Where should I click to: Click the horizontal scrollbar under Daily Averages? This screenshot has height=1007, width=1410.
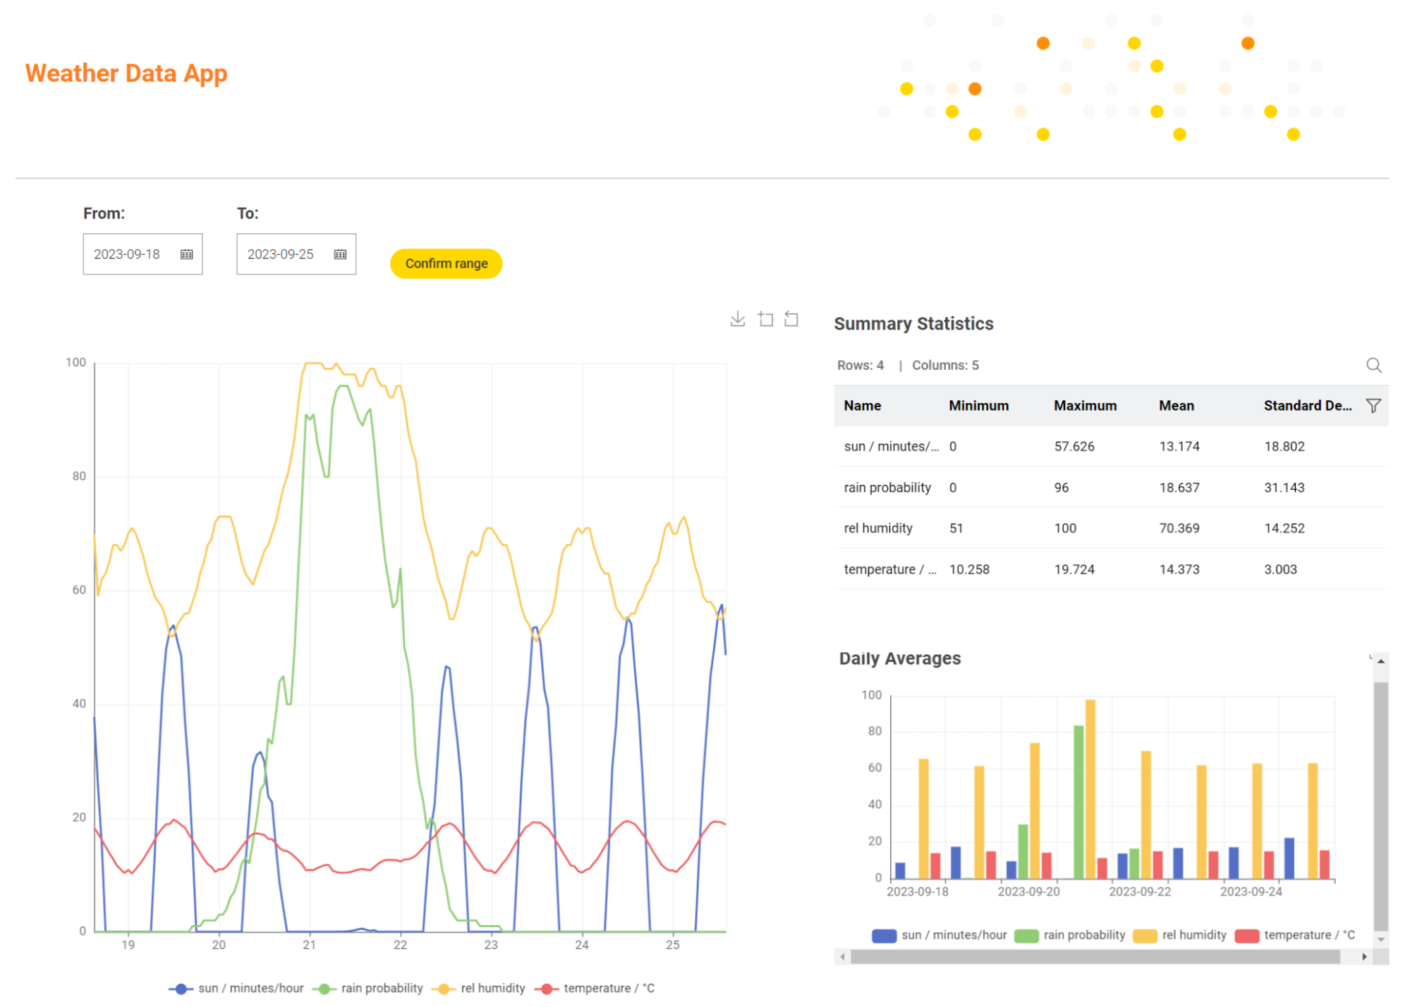1095,957
